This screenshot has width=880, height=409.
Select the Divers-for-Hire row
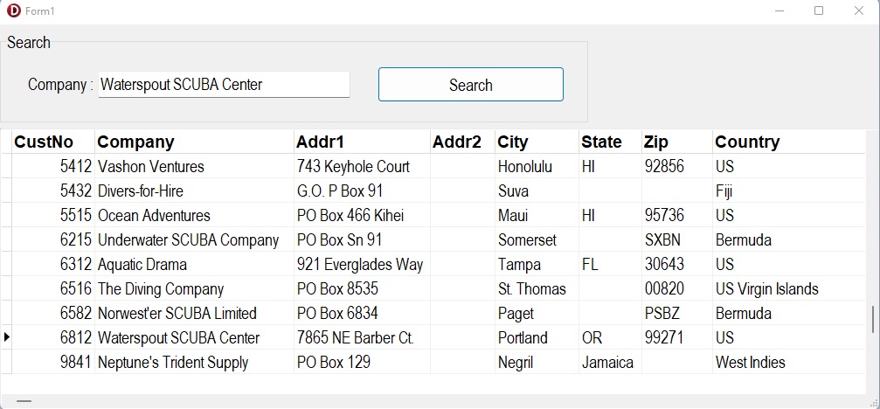click(x=141, y=191)
